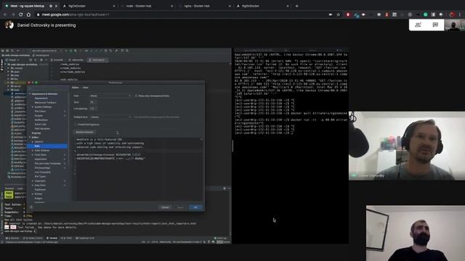The image size is (465, 261).
Task: Click the gear icon of the IDE terminal panel
Action: point(225,188)
